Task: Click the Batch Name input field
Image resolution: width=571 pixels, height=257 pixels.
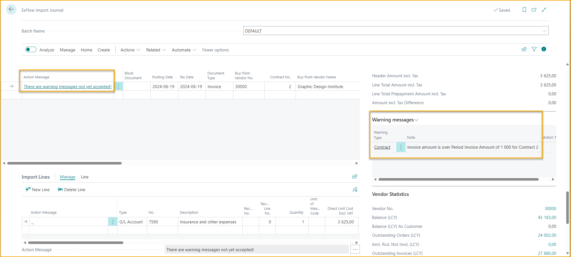Action: pyautogui.click(x=392, y=31)
